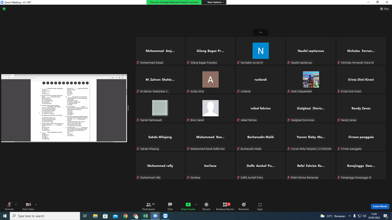Open View Options dropdown
Screen dimensions: 392x220
point(215,2)
